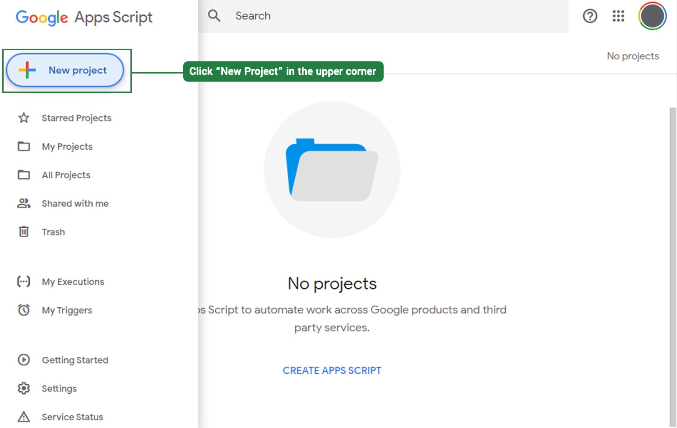Image resolution: width=677 pixels, height=428 pixels.
Task: Select Starred Projects in the sidebar
Action: [76, 118]
